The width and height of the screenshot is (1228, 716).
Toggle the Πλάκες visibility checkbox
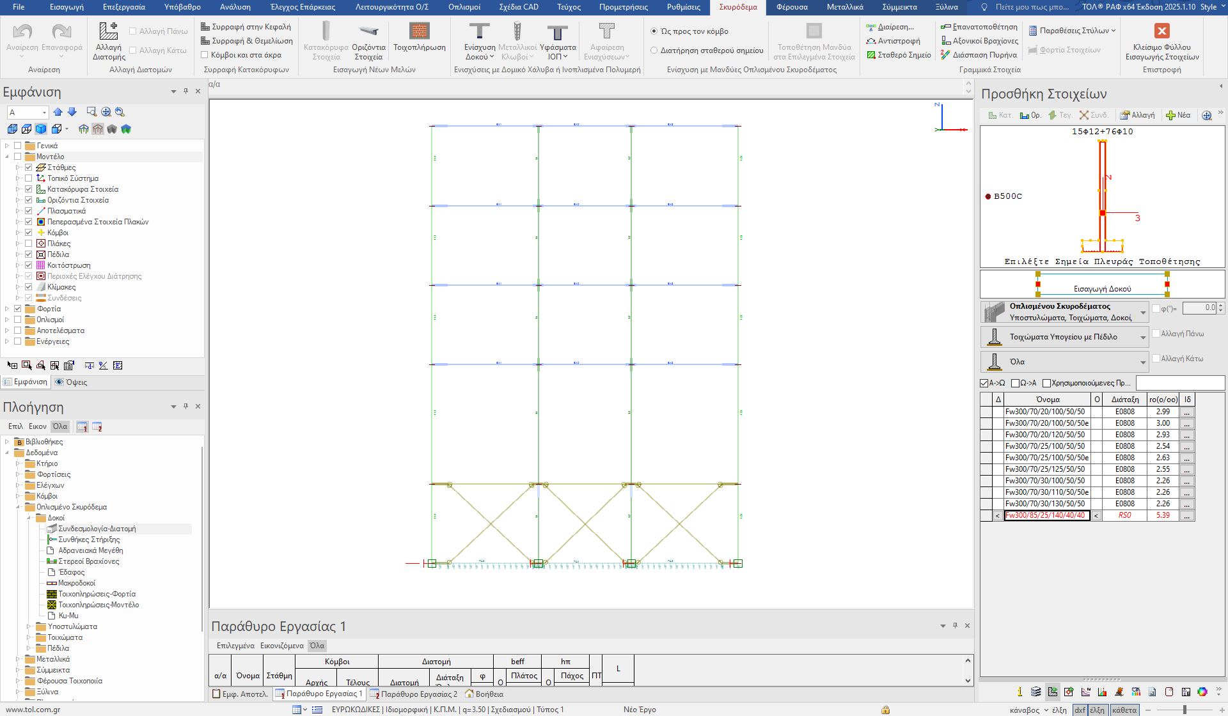pos(29,244)
